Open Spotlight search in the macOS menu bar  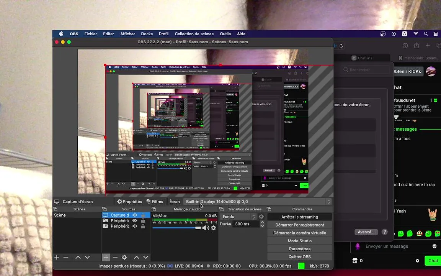(426, 34)
